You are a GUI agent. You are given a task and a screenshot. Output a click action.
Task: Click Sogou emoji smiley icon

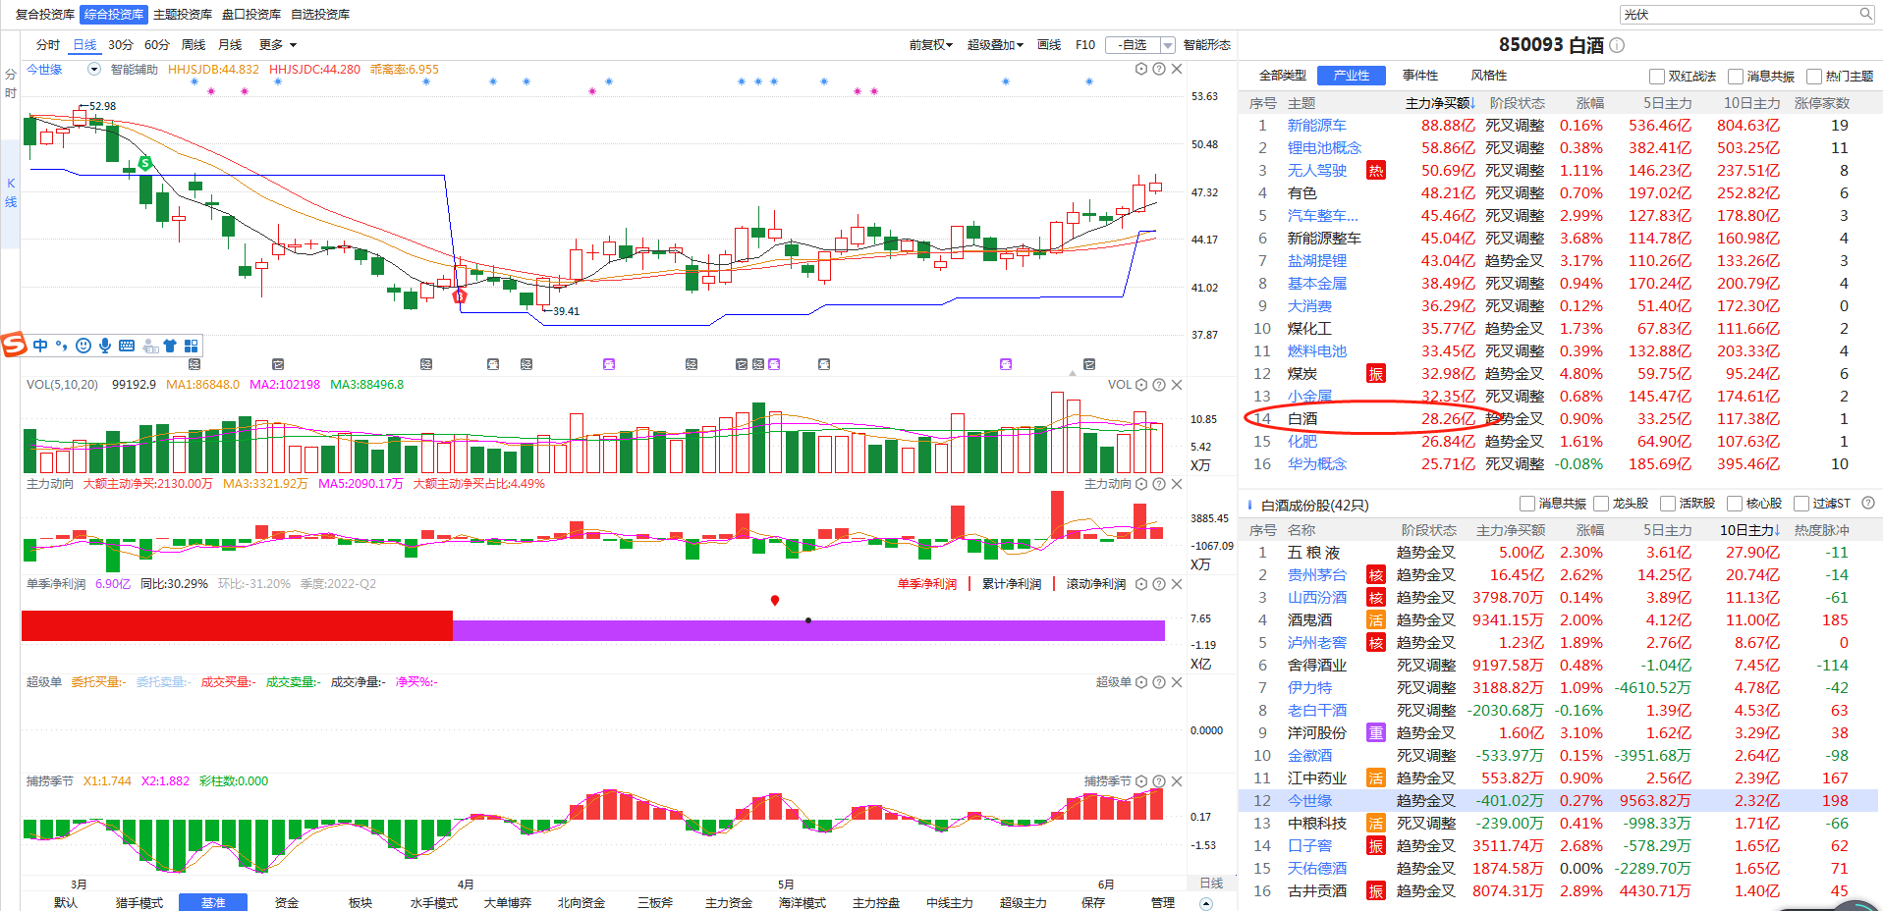click(x=83, y=346)
